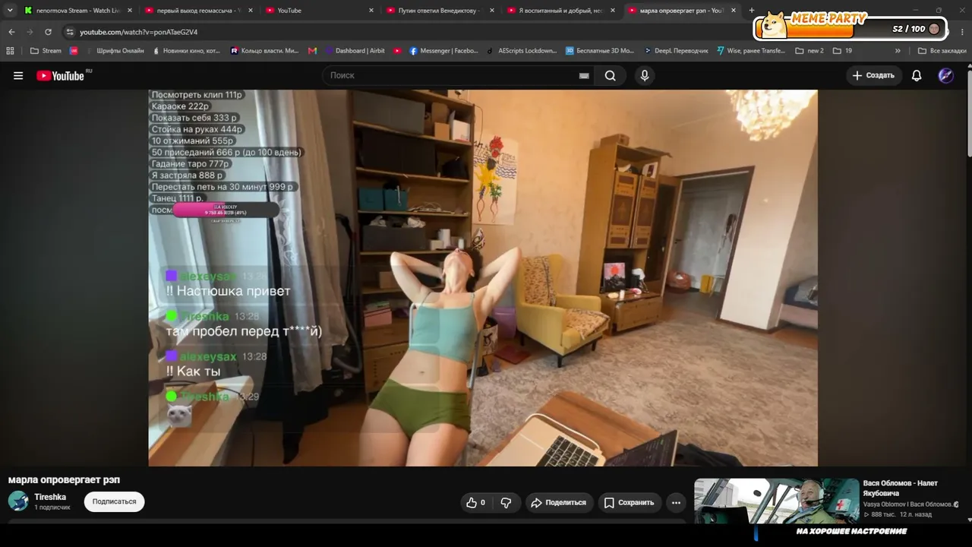Open the 'Кольцо власти' bookmark

pos(264,51)
